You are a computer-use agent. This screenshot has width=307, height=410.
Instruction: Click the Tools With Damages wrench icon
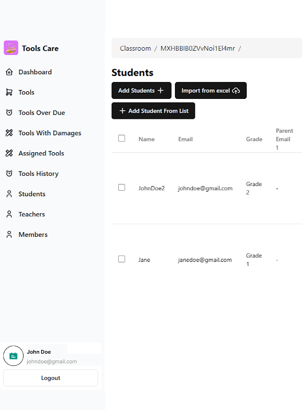click(9, 133)
